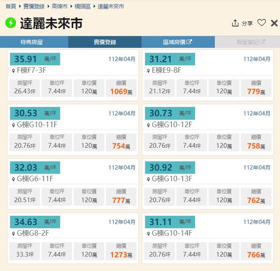The height and width of the screenshot is (271, 280).
Task: Click the external link icon on 區域房價
Action: tap(189, 42)
